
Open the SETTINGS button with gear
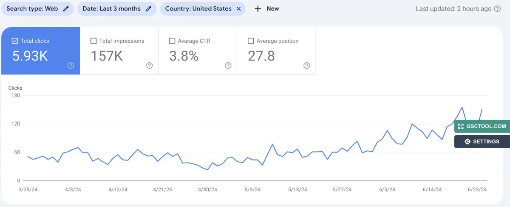point(482,141)
